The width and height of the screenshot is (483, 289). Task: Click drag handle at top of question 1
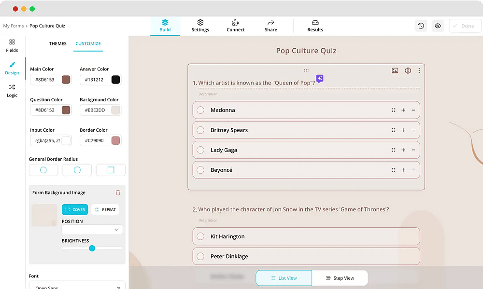pyautogui.click(x=306, y=70)
